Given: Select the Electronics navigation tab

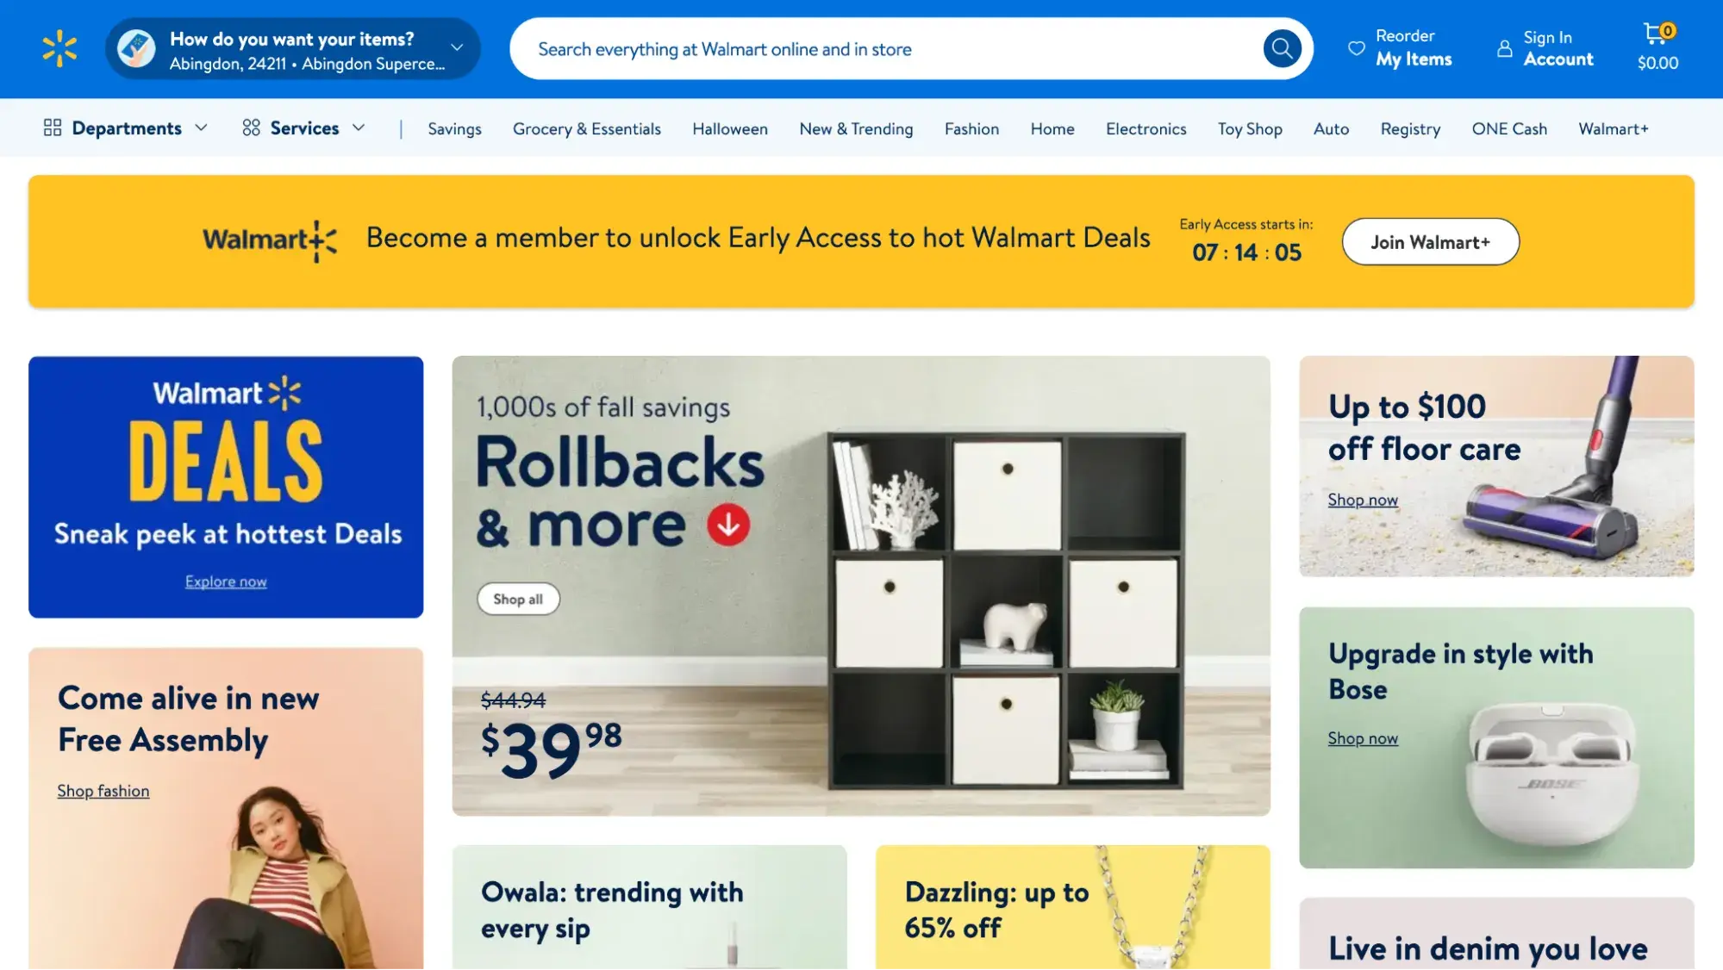Looking at the screenshot, I should (x=1146, y=127).
